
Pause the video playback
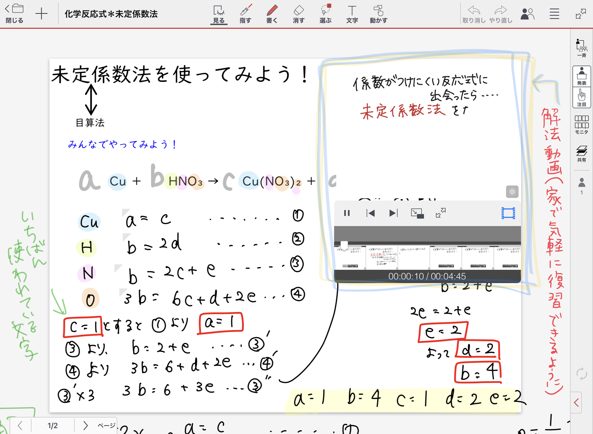tap(347, 213)
